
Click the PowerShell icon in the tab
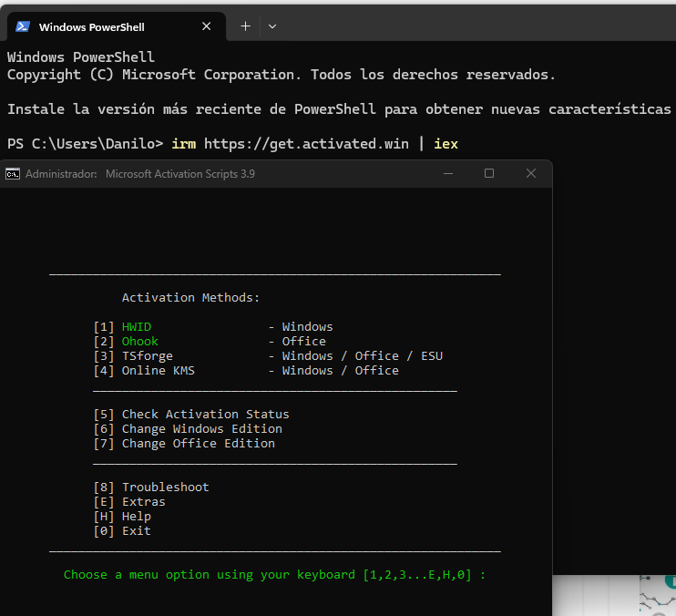(x=23, y=26)
